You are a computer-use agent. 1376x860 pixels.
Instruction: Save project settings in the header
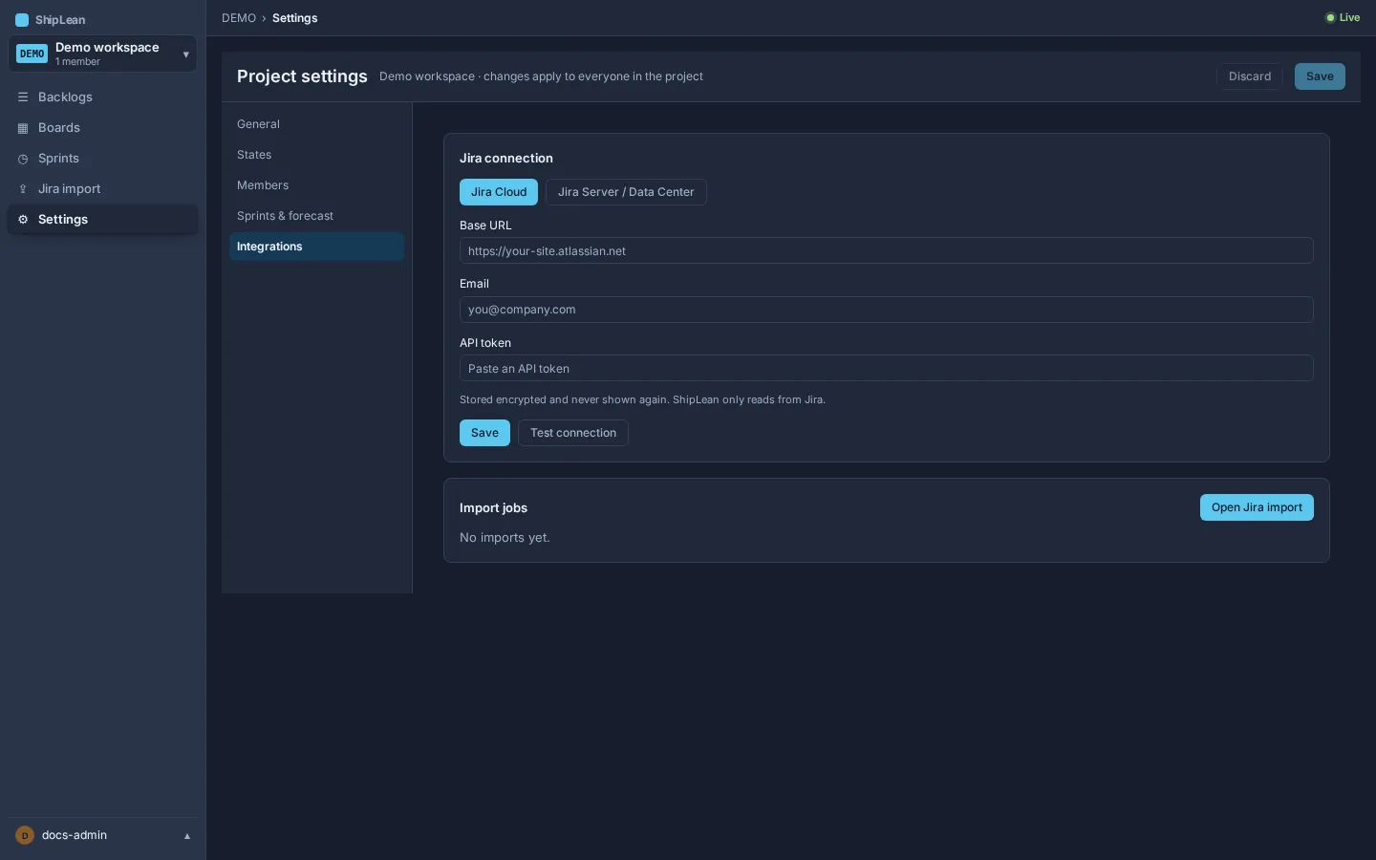1320,76
